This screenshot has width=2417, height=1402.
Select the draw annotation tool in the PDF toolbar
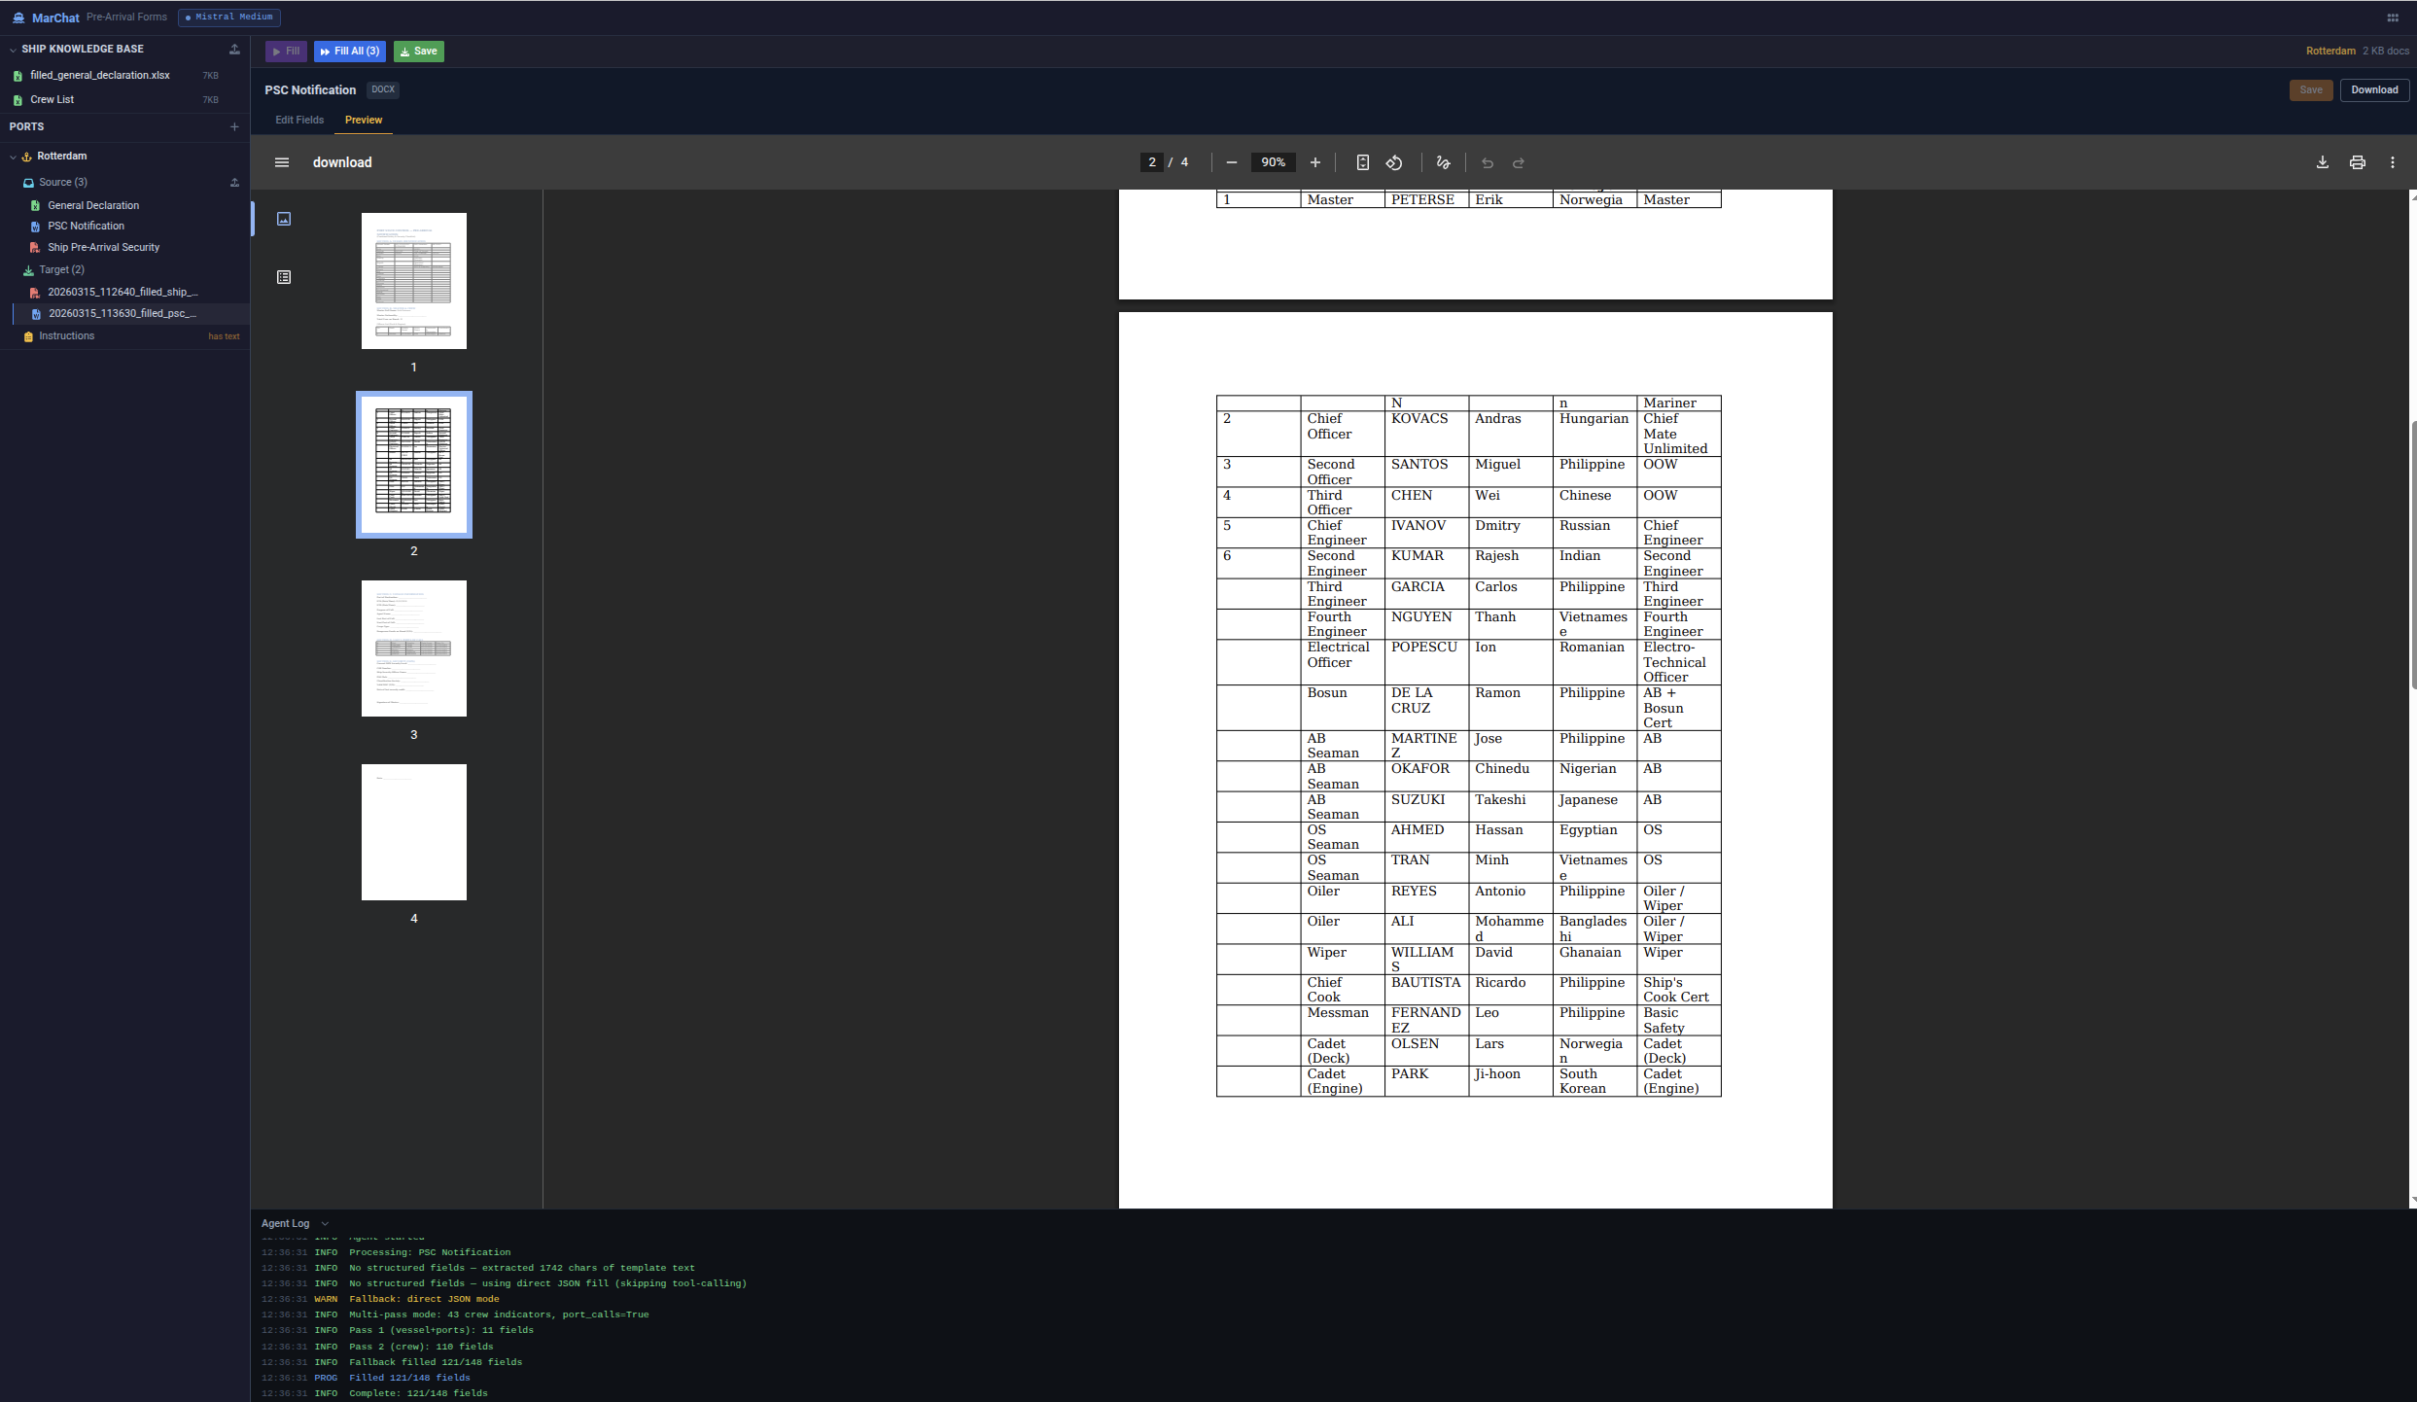(1442, 162)
